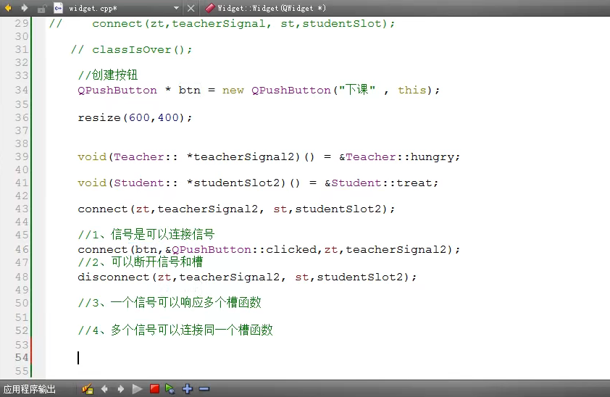Click the //4、多个信号可以连接同一个槽函数 comment
Viewport: 610px width, 397px height.
pyautogui.click(x=175, y=330)
